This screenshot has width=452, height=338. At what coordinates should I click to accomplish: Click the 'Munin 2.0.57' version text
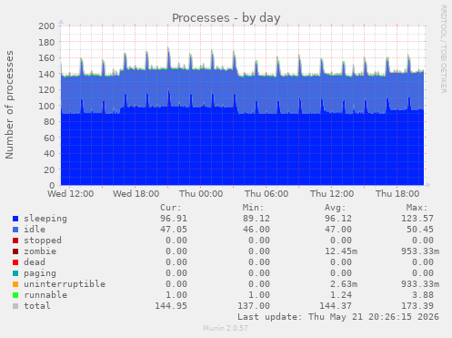(x=226, y=328)
